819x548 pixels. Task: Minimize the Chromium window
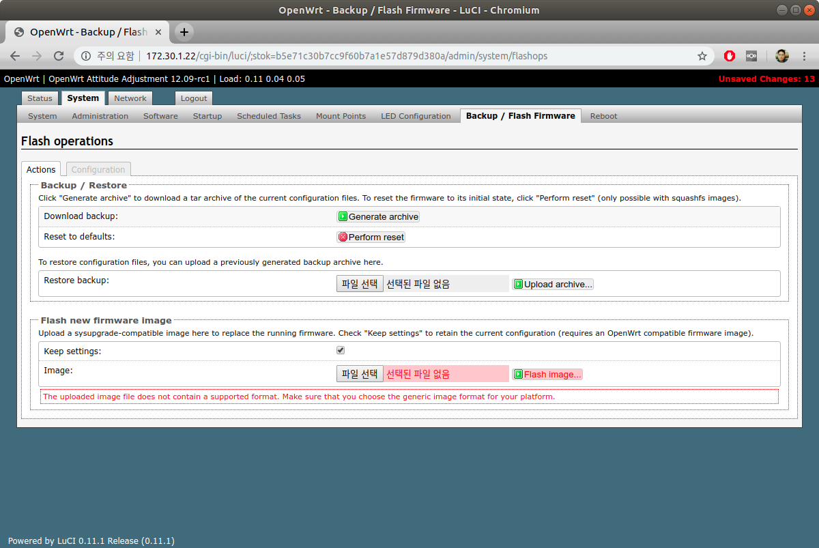(782, 10)
